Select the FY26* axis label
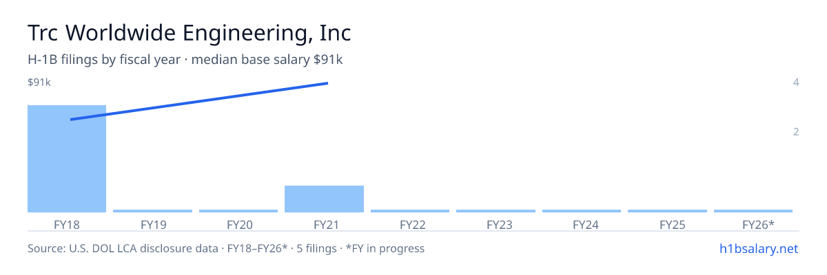The image size is (827, 275). click(758, 225)
